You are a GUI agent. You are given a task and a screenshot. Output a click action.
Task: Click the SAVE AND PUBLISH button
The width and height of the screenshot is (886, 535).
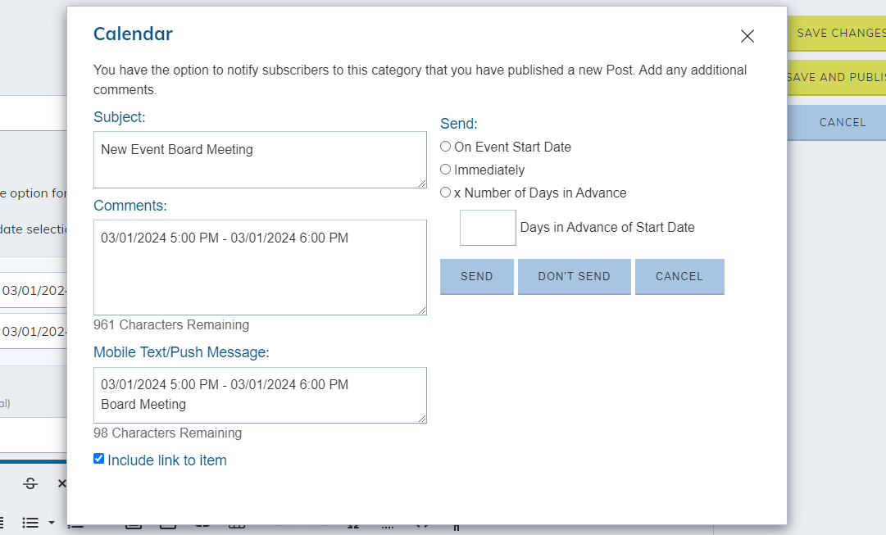tap(837, 77)
